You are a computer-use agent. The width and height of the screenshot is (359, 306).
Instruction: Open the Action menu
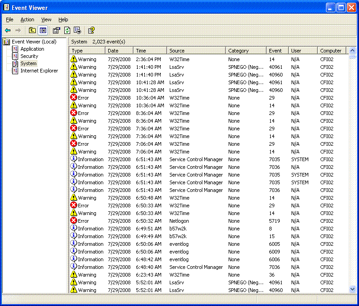point(27,19)
